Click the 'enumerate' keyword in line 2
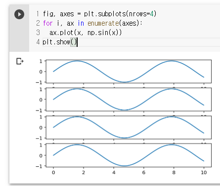Viewport: 220px width, 186px height. pos(103,23)
